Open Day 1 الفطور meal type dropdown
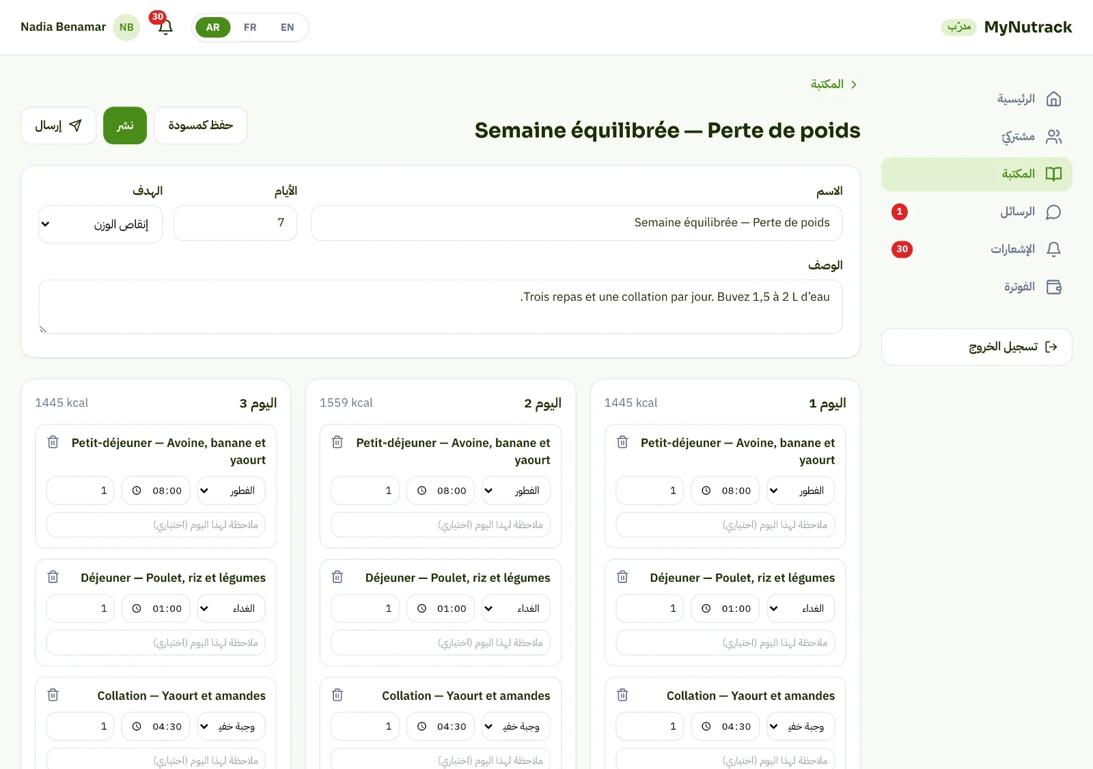This screenshot has width=1093, height=769. click(x=801, y=491)
